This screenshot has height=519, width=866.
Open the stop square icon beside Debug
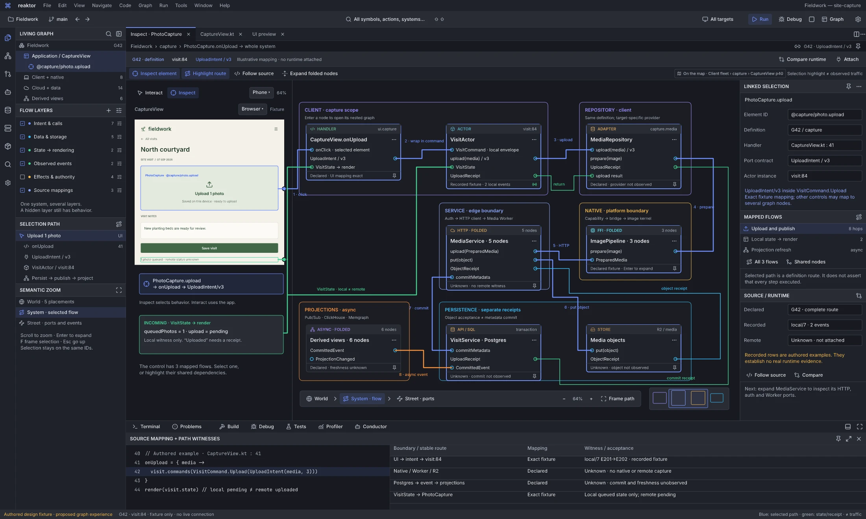[812, 19]
